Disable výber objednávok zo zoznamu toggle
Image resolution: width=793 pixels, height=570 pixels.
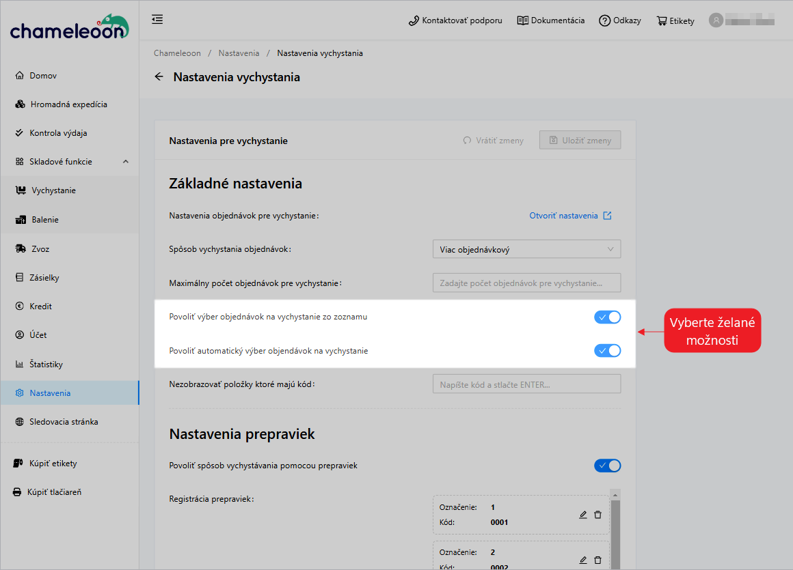tap(607, 317)
